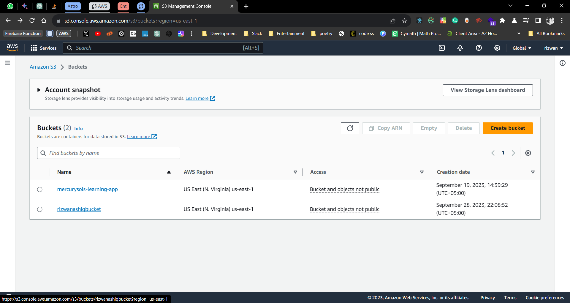
Task: Open the WhatsApp pinned tab
Action: point(10,6)
